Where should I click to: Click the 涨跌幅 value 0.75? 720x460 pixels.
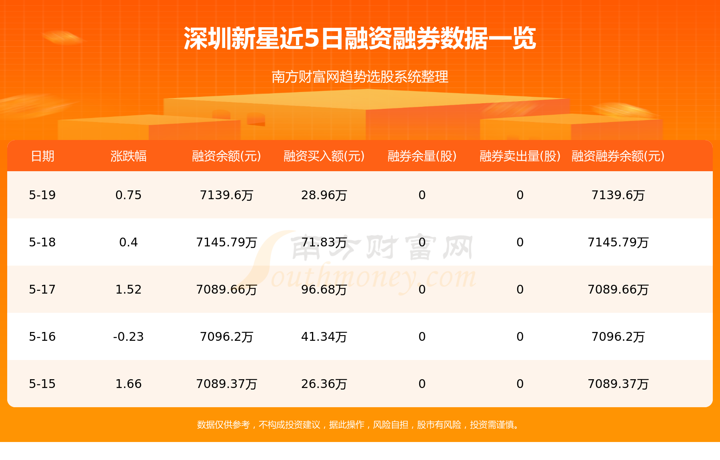[128, 195]
